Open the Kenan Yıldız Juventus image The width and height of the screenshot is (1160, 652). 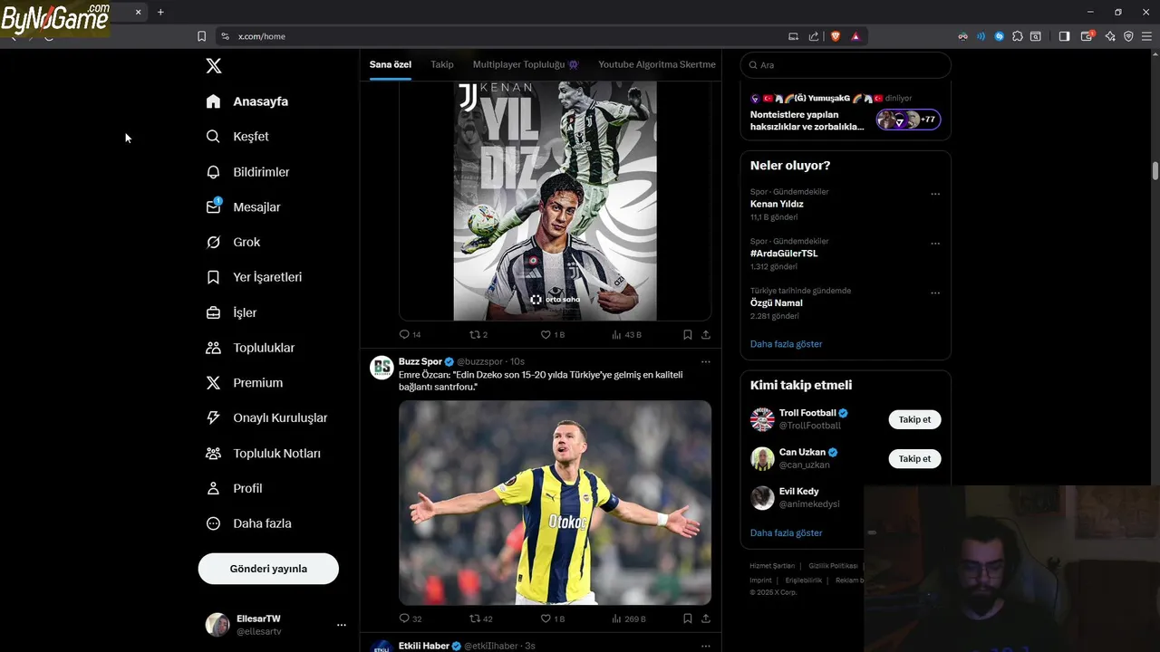(555, 201)
